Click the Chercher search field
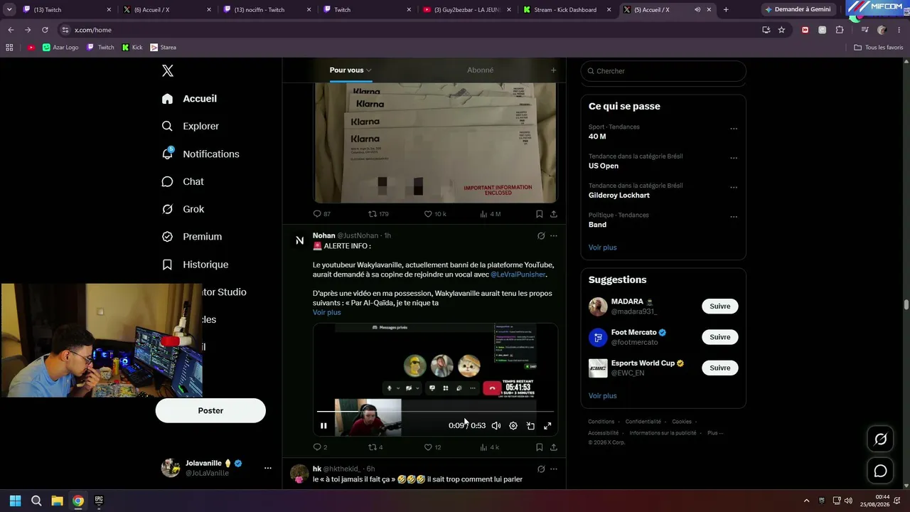This screenshot has height=512, width=910. (663, 71)
